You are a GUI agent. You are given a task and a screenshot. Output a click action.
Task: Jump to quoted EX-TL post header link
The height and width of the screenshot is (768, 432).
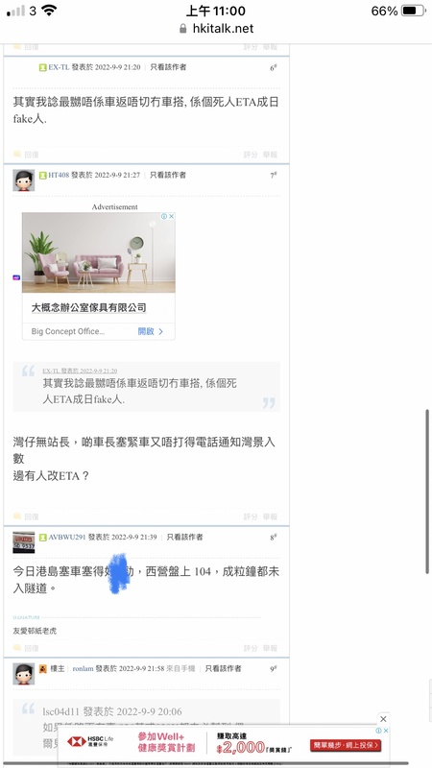[x=80, y=371]
